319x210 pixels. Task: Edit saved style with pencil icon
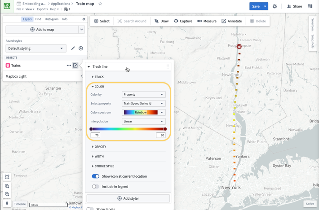click(73, 48)
